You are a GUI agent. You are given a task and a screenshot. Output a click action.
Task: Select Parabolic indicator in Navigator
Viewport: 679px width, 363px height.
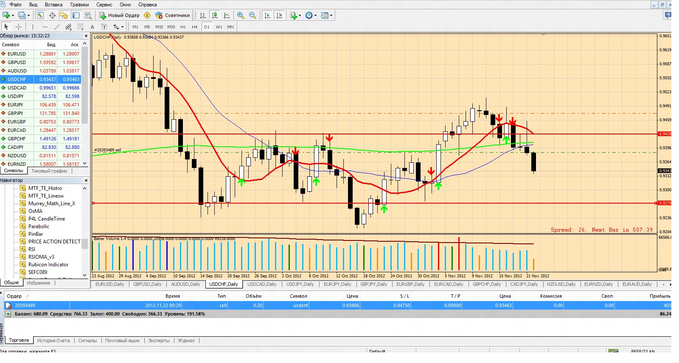[x=39, y=226]
